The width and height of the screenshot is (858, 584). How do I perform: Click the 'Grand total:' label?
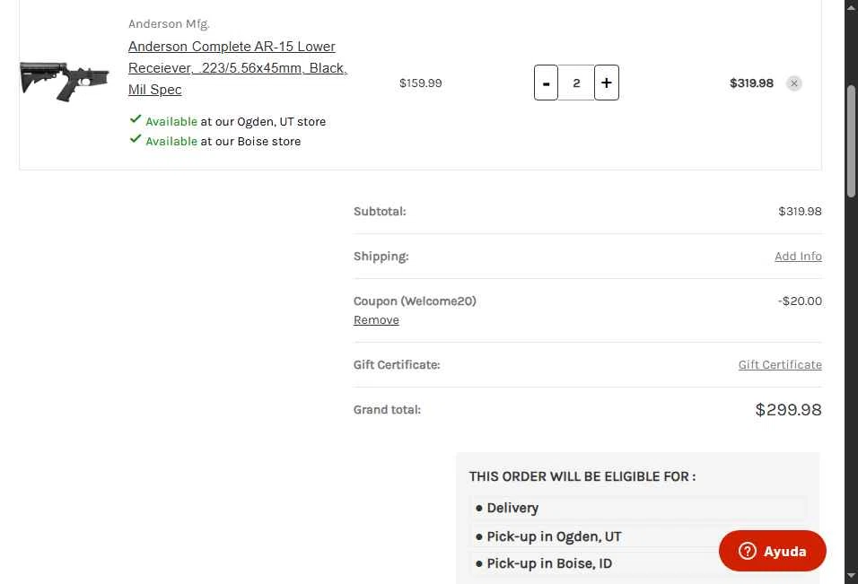387,410
